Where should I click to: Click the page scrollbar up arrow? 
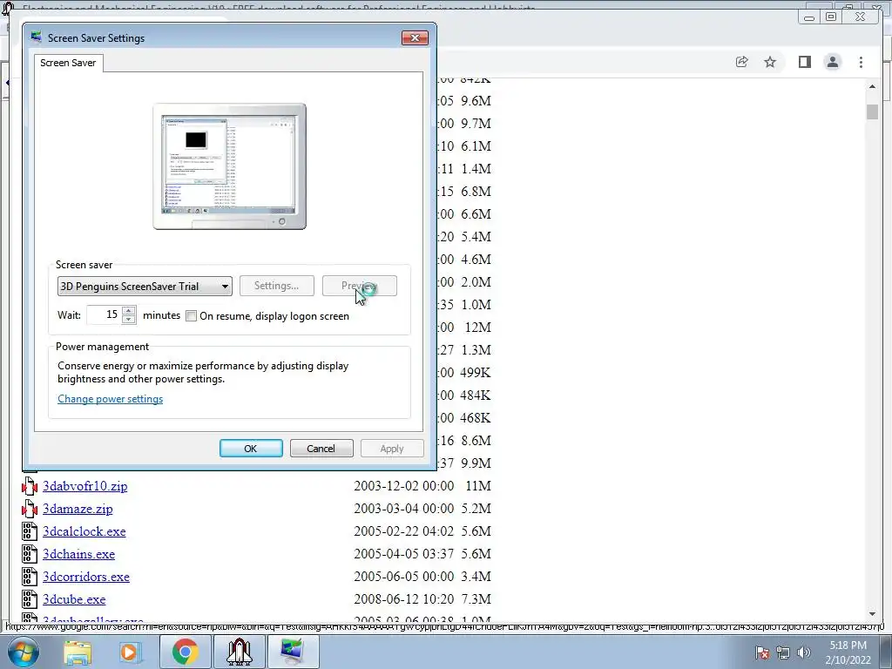click(872, 86)
